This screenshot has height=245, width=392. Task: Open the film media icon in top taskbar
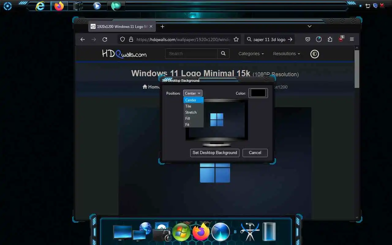[x=78, y=6]
